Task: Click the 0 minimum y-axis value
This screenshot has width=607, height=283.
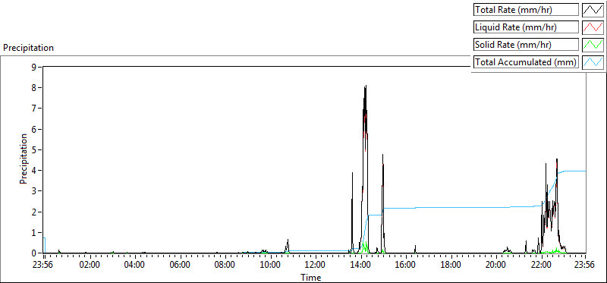Action: pos(33,253)
